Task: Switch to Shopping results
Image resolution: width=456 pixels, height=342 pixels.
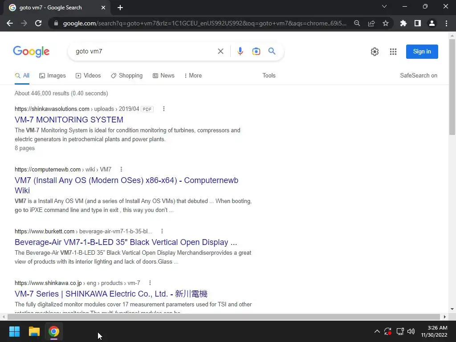Action: pos(127,76)
